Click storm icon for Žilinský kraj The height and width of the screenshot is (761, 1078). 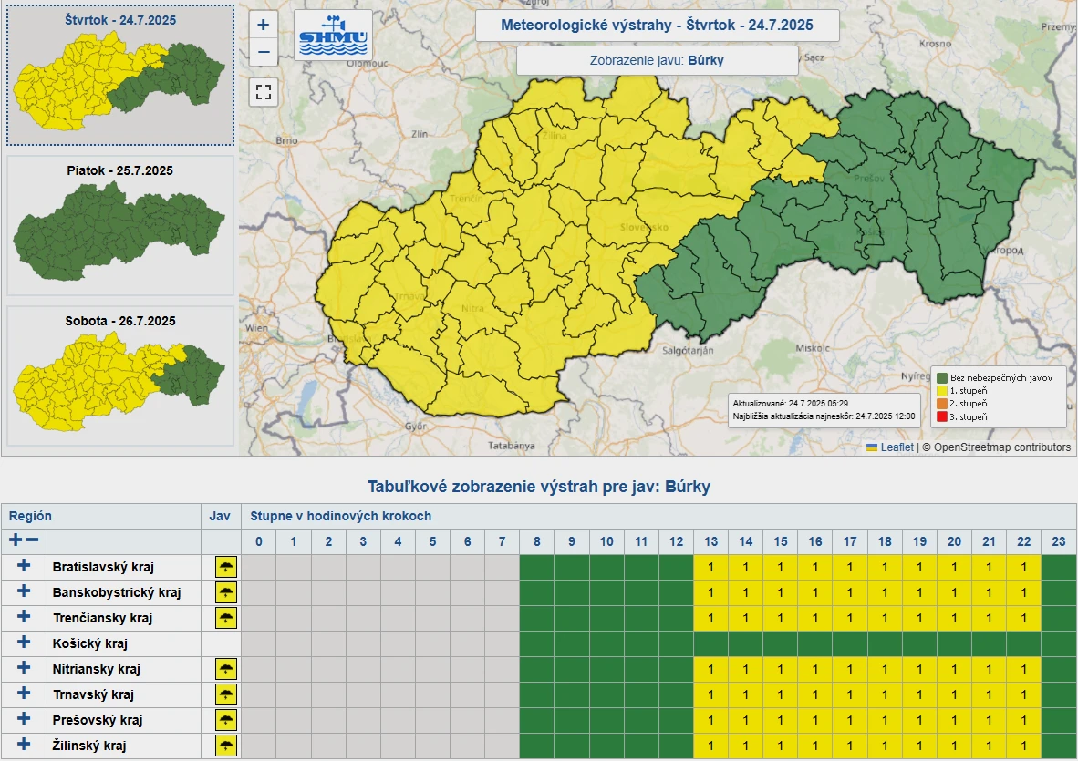click(x=225, y=746)
